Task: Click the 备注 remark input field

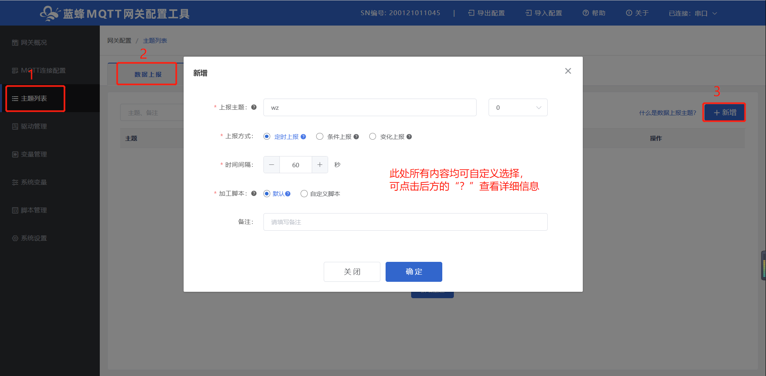Action: [405, 222]
